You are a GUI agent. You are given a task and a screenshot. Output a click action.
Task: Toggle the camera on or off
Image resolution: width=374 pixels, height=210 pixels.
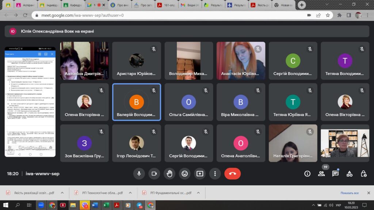[154, 174]
